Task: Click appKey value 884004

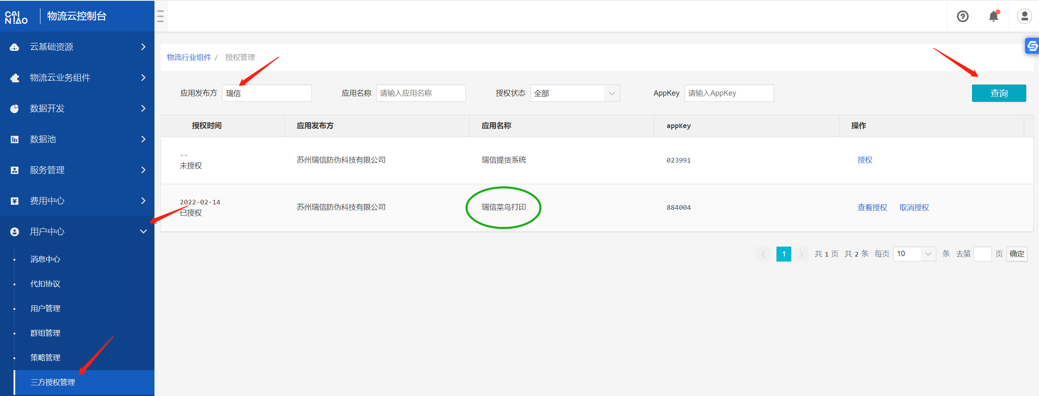Action: pos(679,208)
